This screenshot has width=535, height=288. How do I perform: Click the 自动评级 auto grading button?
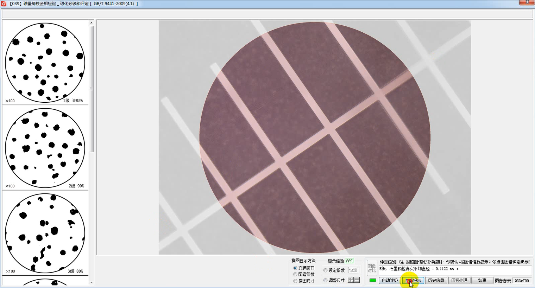[390, 280]
